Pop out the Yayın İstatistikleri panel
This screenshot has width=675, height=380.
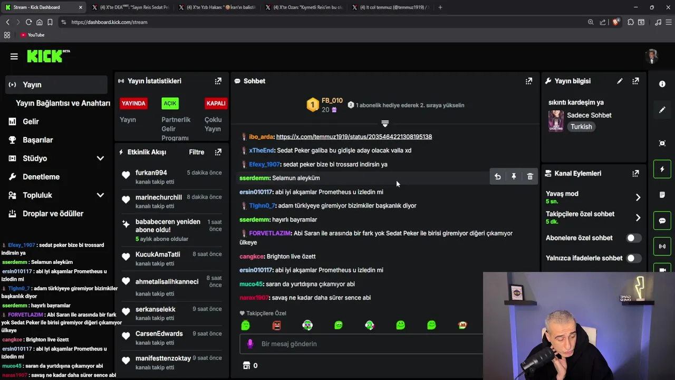[x=218, y=81]
